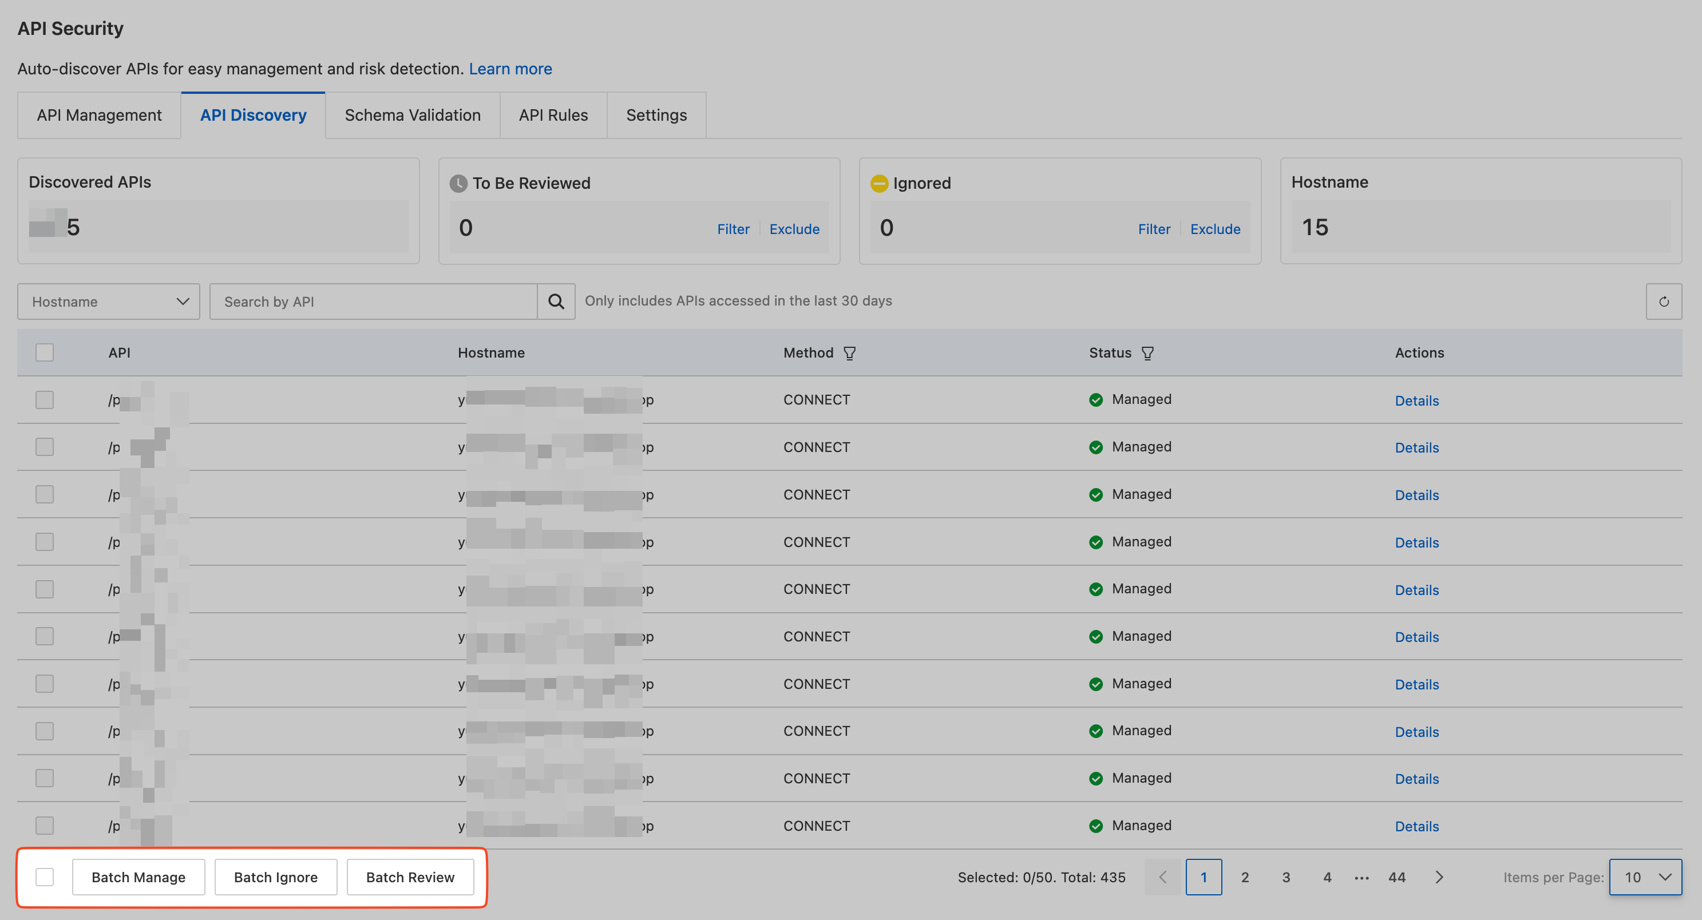Screen dimensions: 1702x920
Task: Open the Learn more link
Action: (x=510, y=69)
